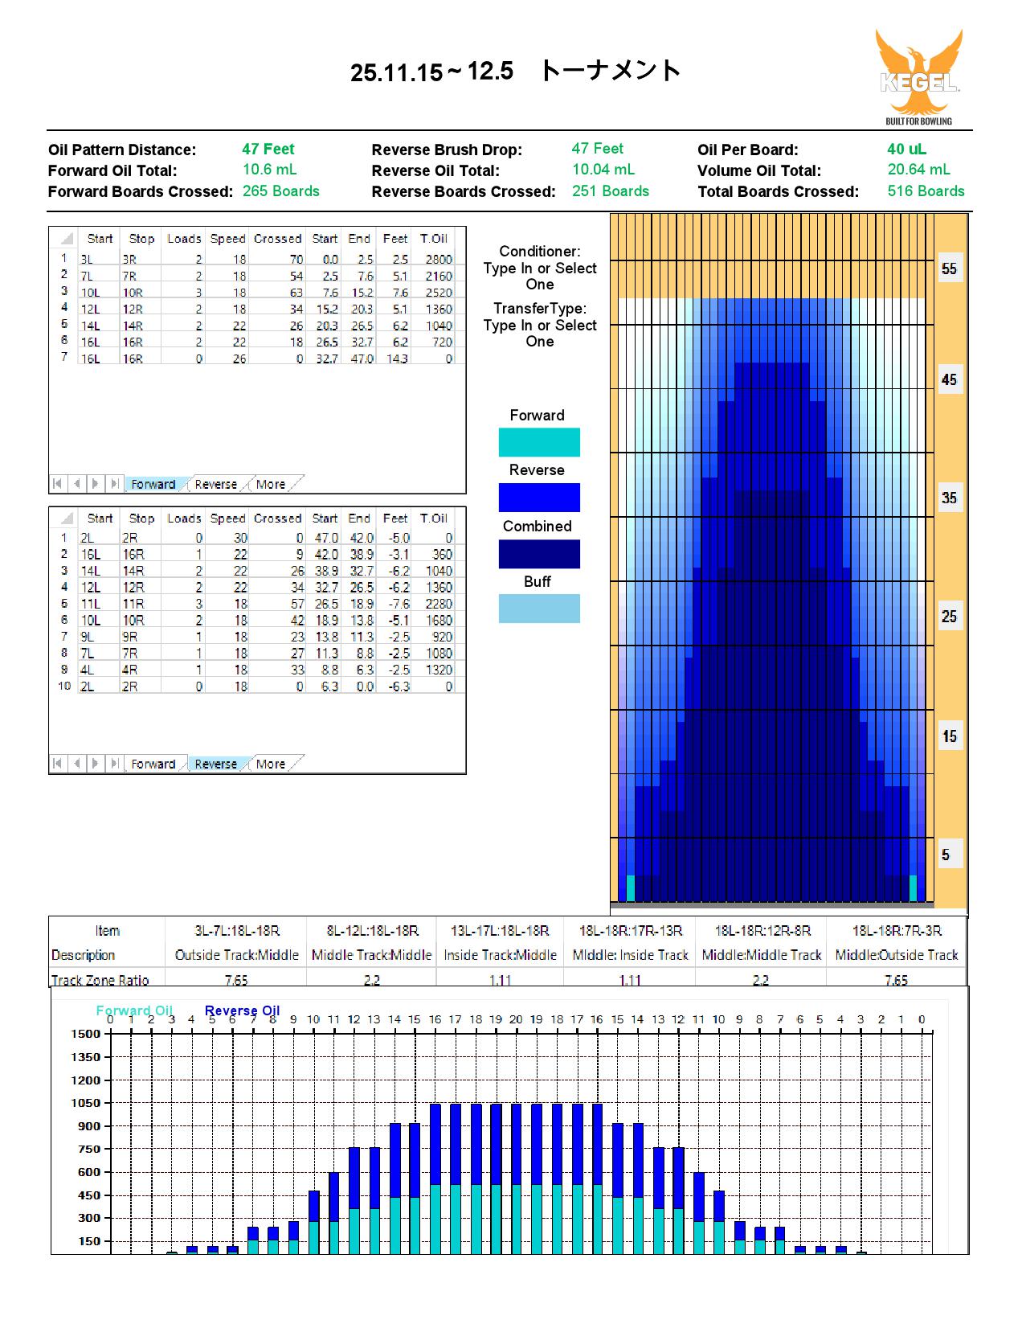Viewport: 1022px width, 1324px height.
Task: Click the light blue Buff swatch
Action: click(539, 609)
